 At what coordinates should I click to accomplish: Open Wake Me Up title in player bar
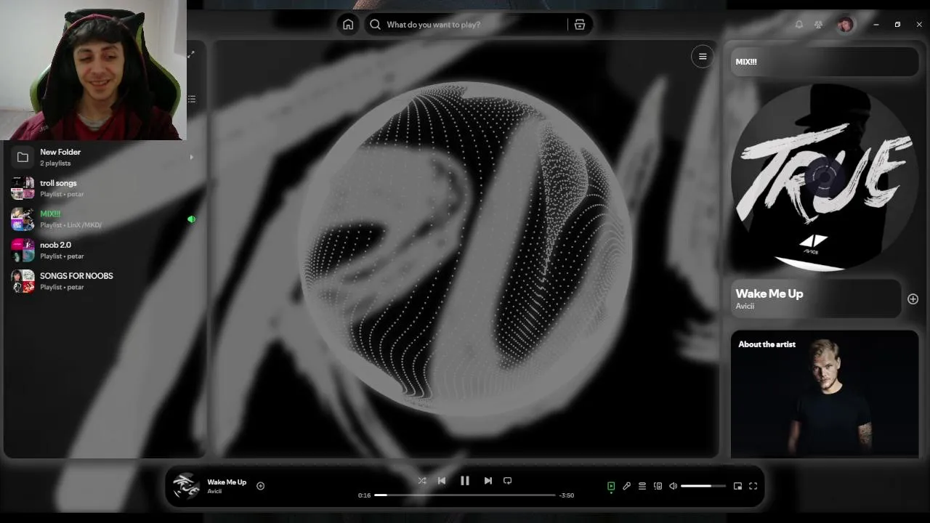point(227,482)
